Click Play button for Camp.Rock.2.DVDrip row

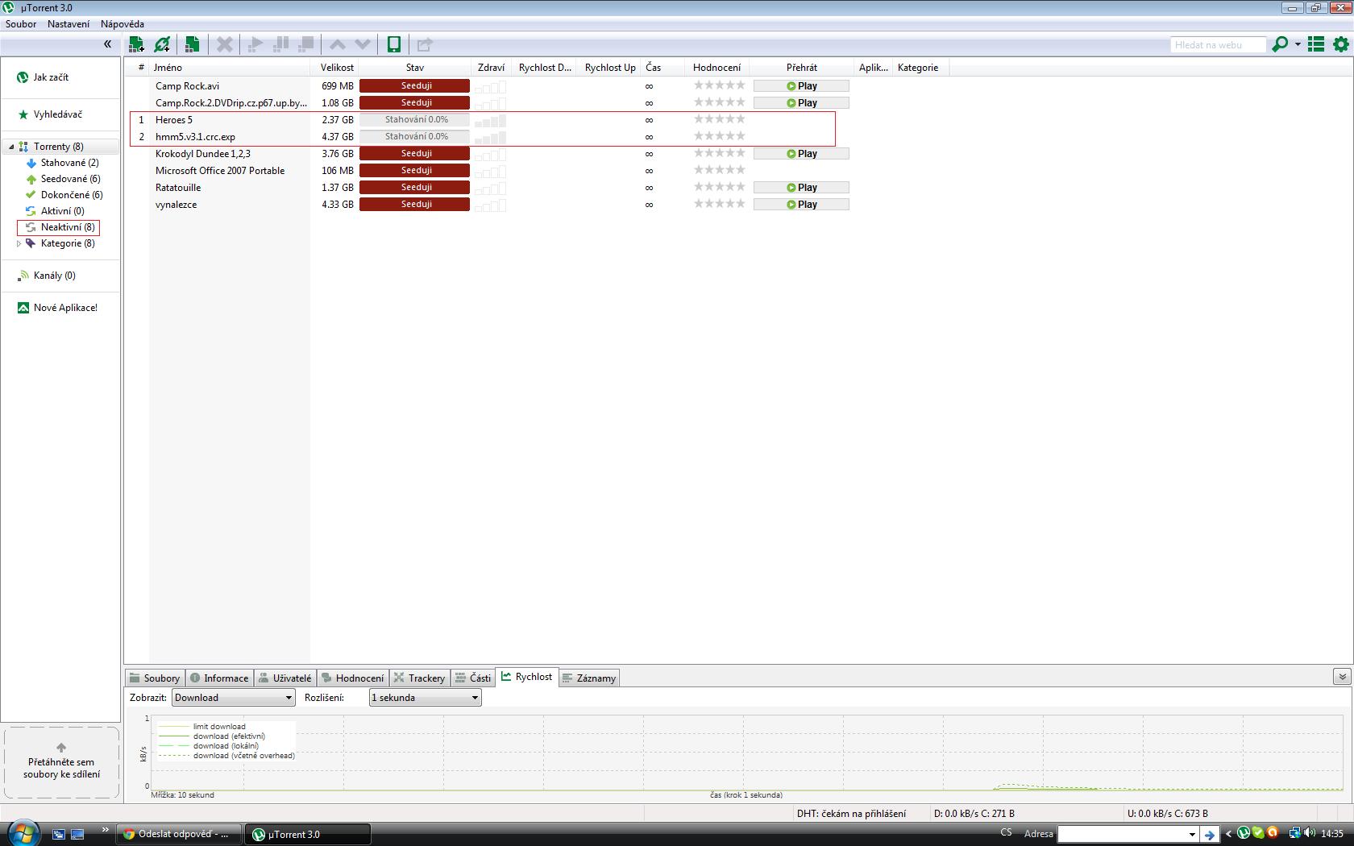(801, 103)
